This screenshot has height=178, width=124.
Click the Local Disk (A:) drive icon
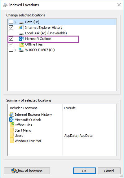[x=21, y=34]
